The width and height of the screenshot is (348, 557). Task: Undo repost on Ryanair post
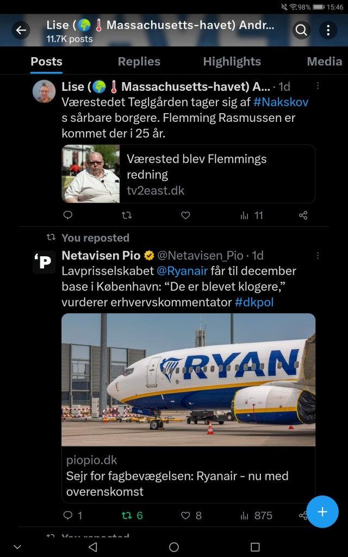pyautogui.click(x=127, y=515)
